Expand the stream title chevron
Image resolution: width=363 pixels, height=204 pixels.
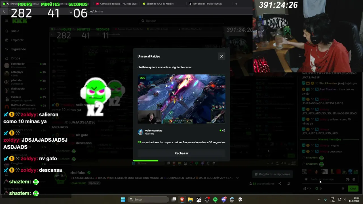237,178
